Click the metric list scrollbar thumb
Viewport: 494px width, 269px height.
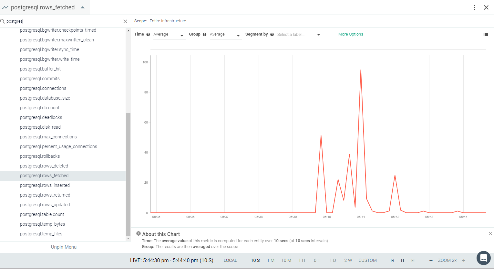(x=128, y=174)
